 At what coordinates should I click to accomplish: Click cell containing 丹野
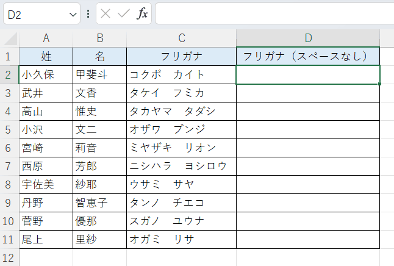(46, 203)
